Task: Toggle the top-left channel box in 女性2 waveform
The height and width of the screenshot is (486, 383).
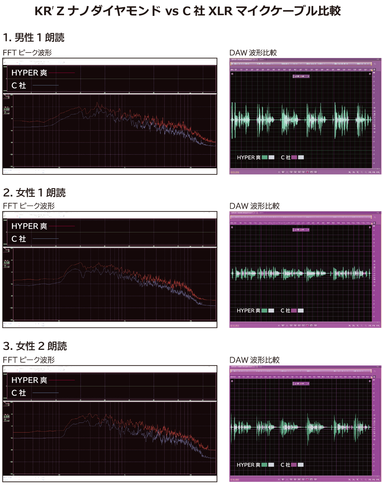Action: point(232,381)
